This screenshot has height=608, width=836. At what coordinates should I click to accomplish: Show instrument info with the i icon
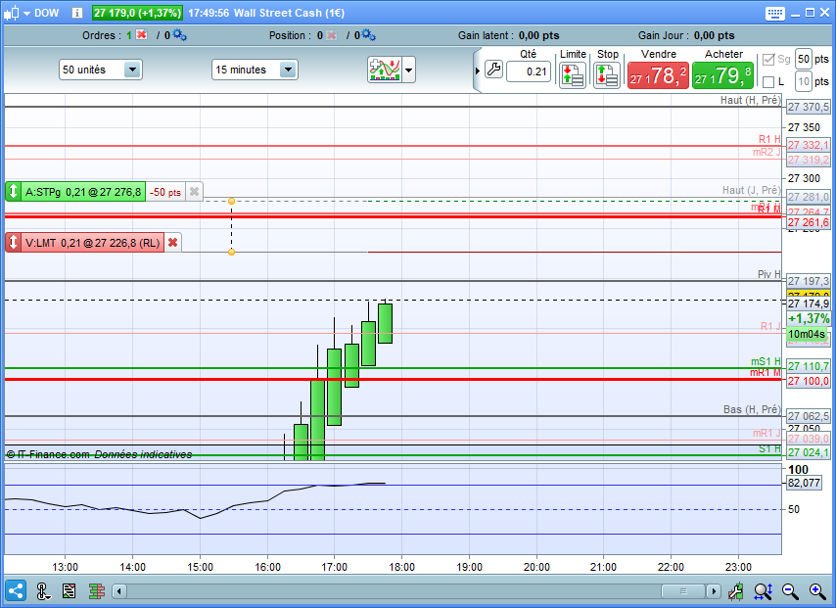pyautogui.click(x=76, y=13)
